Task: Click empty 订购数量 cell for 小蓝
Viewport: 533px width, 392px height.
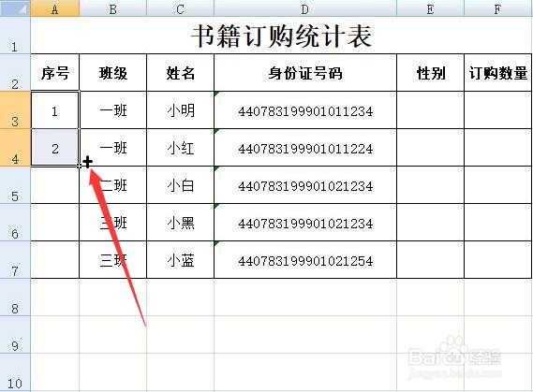Action: tap(498, 260)
